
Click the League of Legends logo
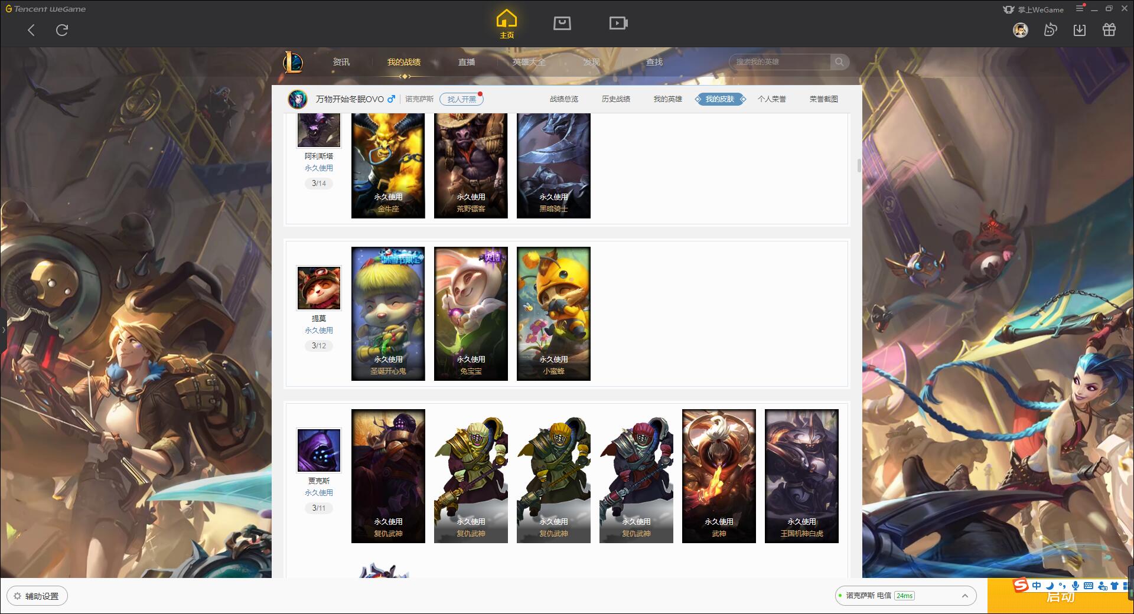coord(294,62)
